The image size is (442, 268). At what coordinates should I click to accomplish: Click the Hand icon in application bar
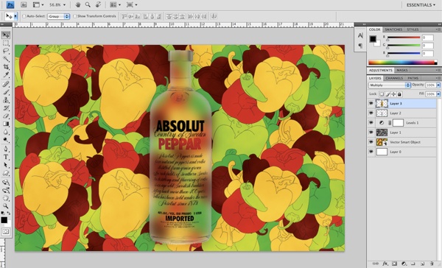click(78, 5)
